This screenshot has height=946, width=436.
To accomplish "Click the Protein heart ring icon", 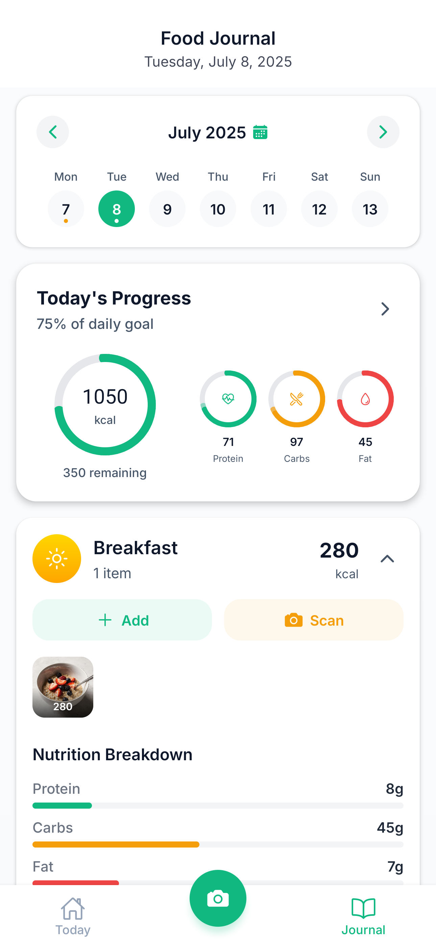I will pos(228,399).
